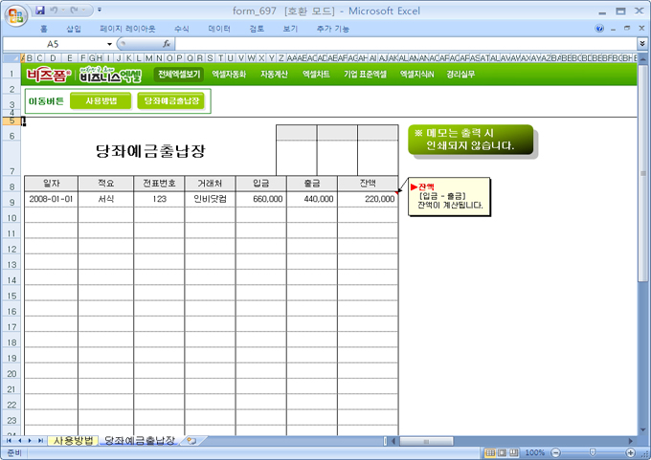This screenshot has height=460, width=651.
Task: Click the horizontal scrollbar thumb
Action: (x=426, y=441)
